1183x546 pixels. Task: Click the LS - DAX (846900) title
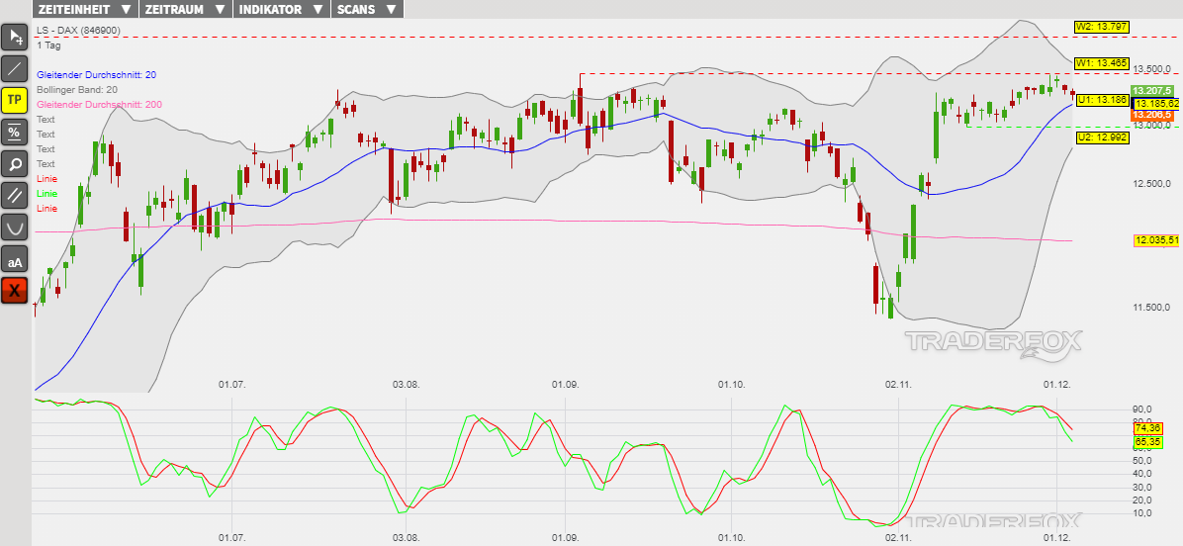(x=78, y=30)
